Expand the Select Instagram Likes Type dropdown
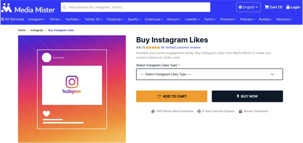This screenshot has width=303, height=143. coord(209,74)
